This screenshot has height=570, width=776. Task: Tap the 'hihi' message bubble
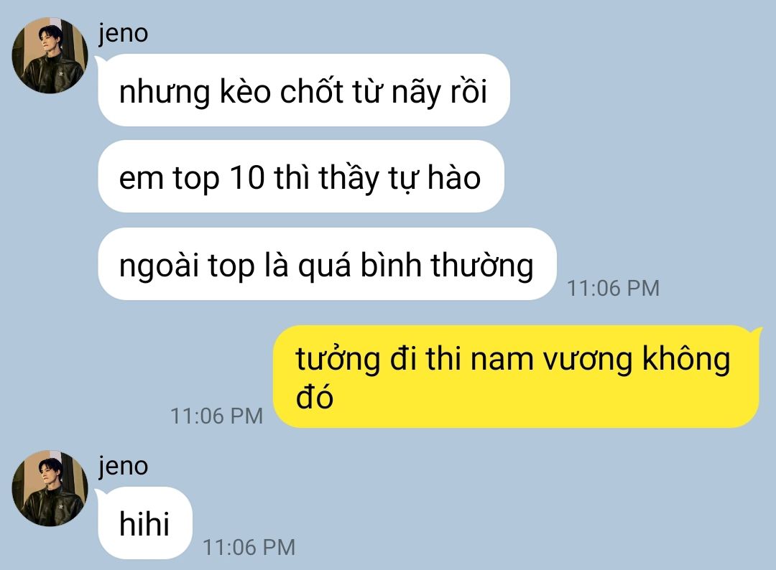click(x=144, y=523)
